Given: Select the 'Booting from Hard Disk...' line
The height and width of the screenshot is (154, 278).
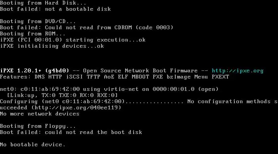Looking at the screenshot, I should [x=43, y=3].
